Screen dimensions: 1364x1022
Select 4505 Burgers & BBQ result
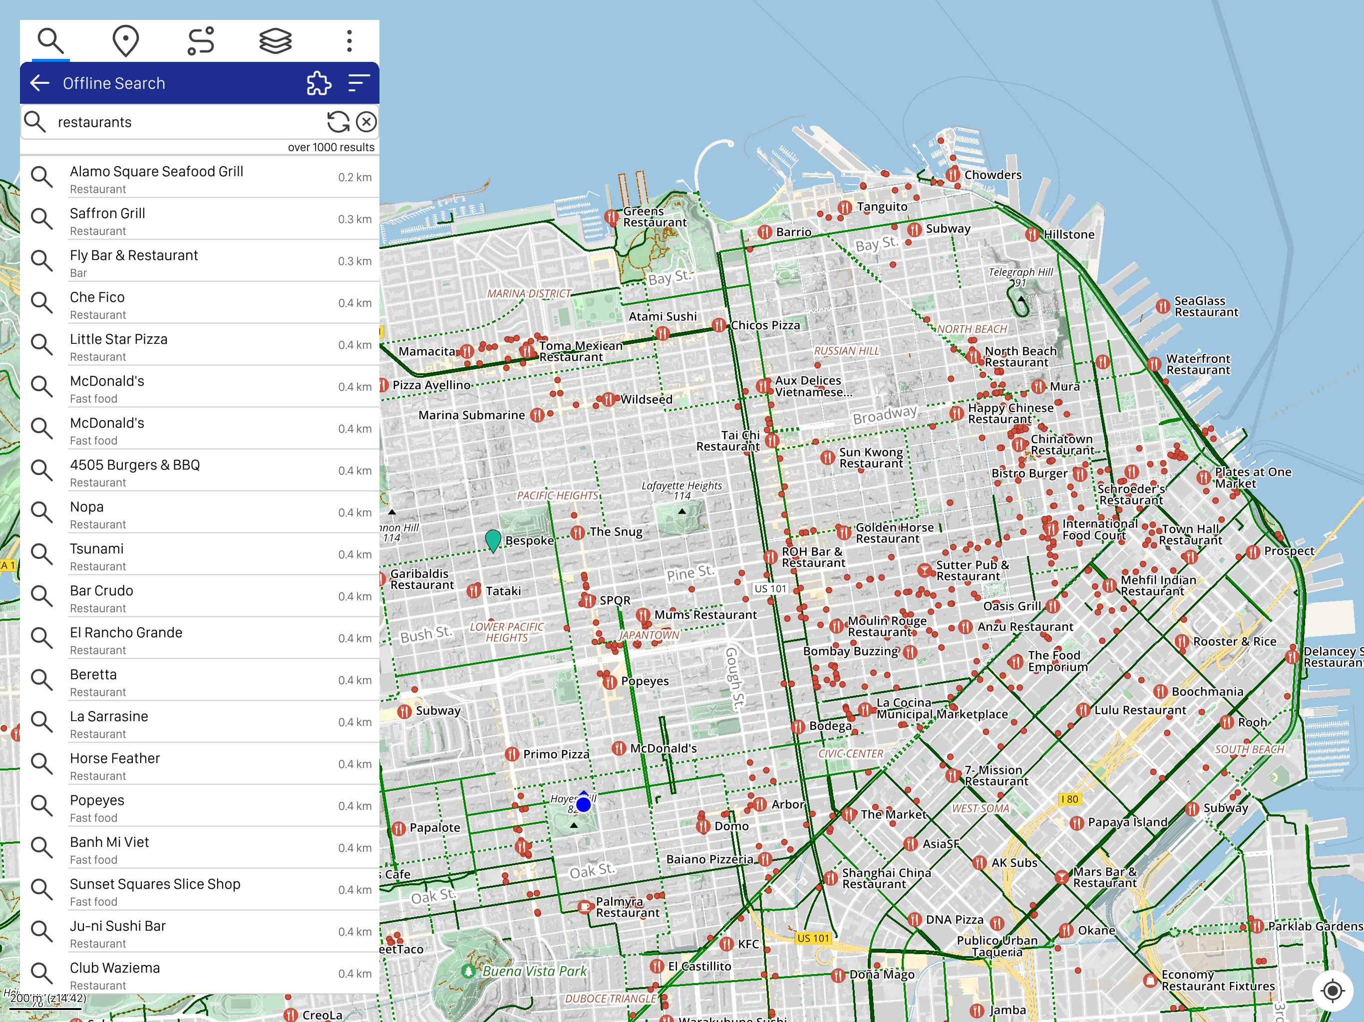(x=200, y=471)
